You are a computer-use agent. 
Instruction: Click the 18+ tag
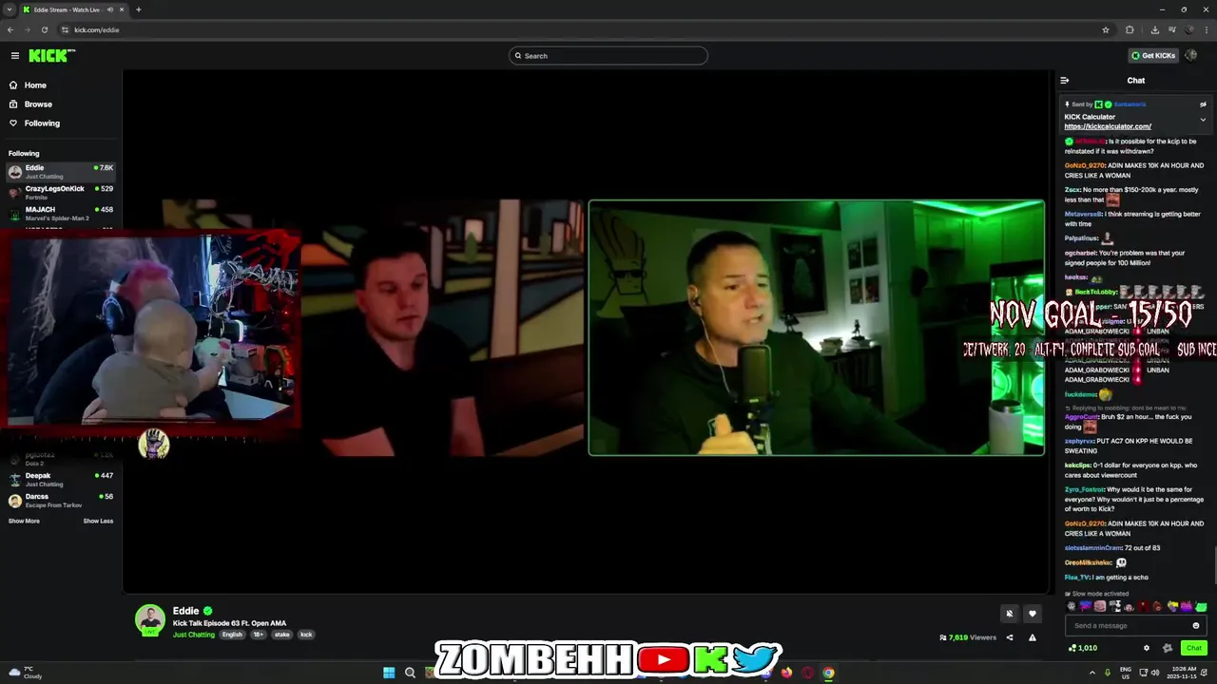(x=258, y=635)
